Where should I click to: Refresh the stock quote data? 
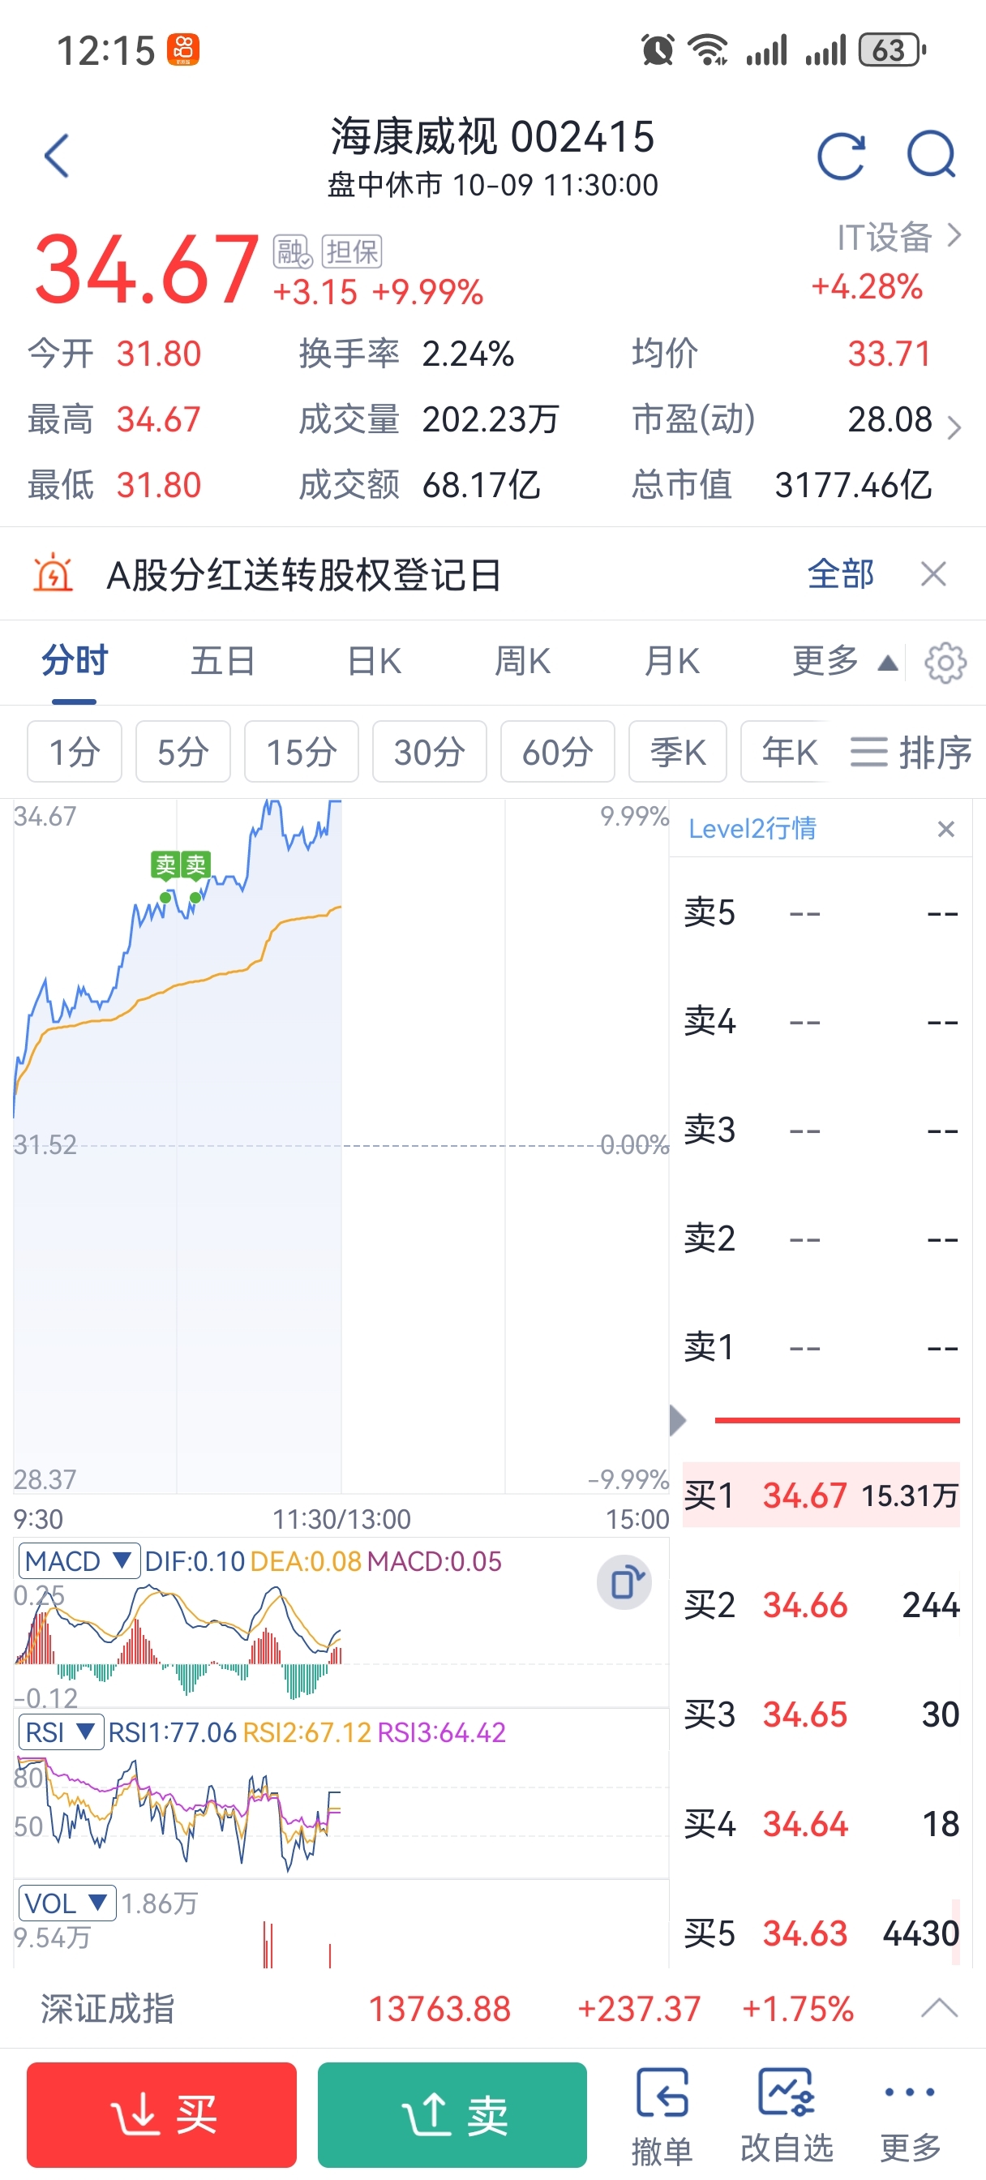pos(840,156)
